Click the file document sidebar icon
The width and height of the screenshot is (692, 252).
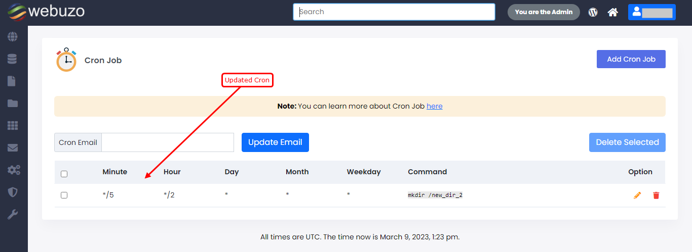point(12,81)
